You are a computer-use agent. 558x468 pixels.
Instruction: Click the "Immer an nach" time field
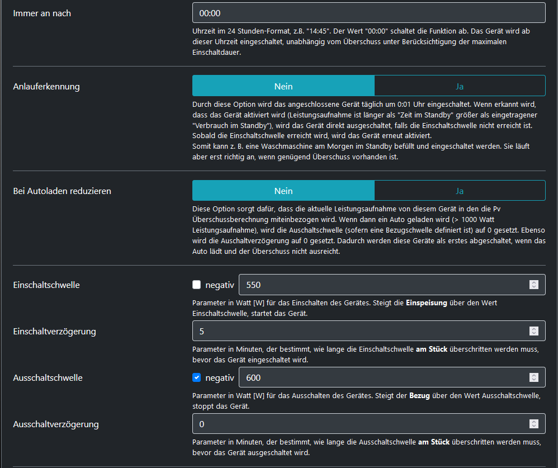click(x=368, y=13)
